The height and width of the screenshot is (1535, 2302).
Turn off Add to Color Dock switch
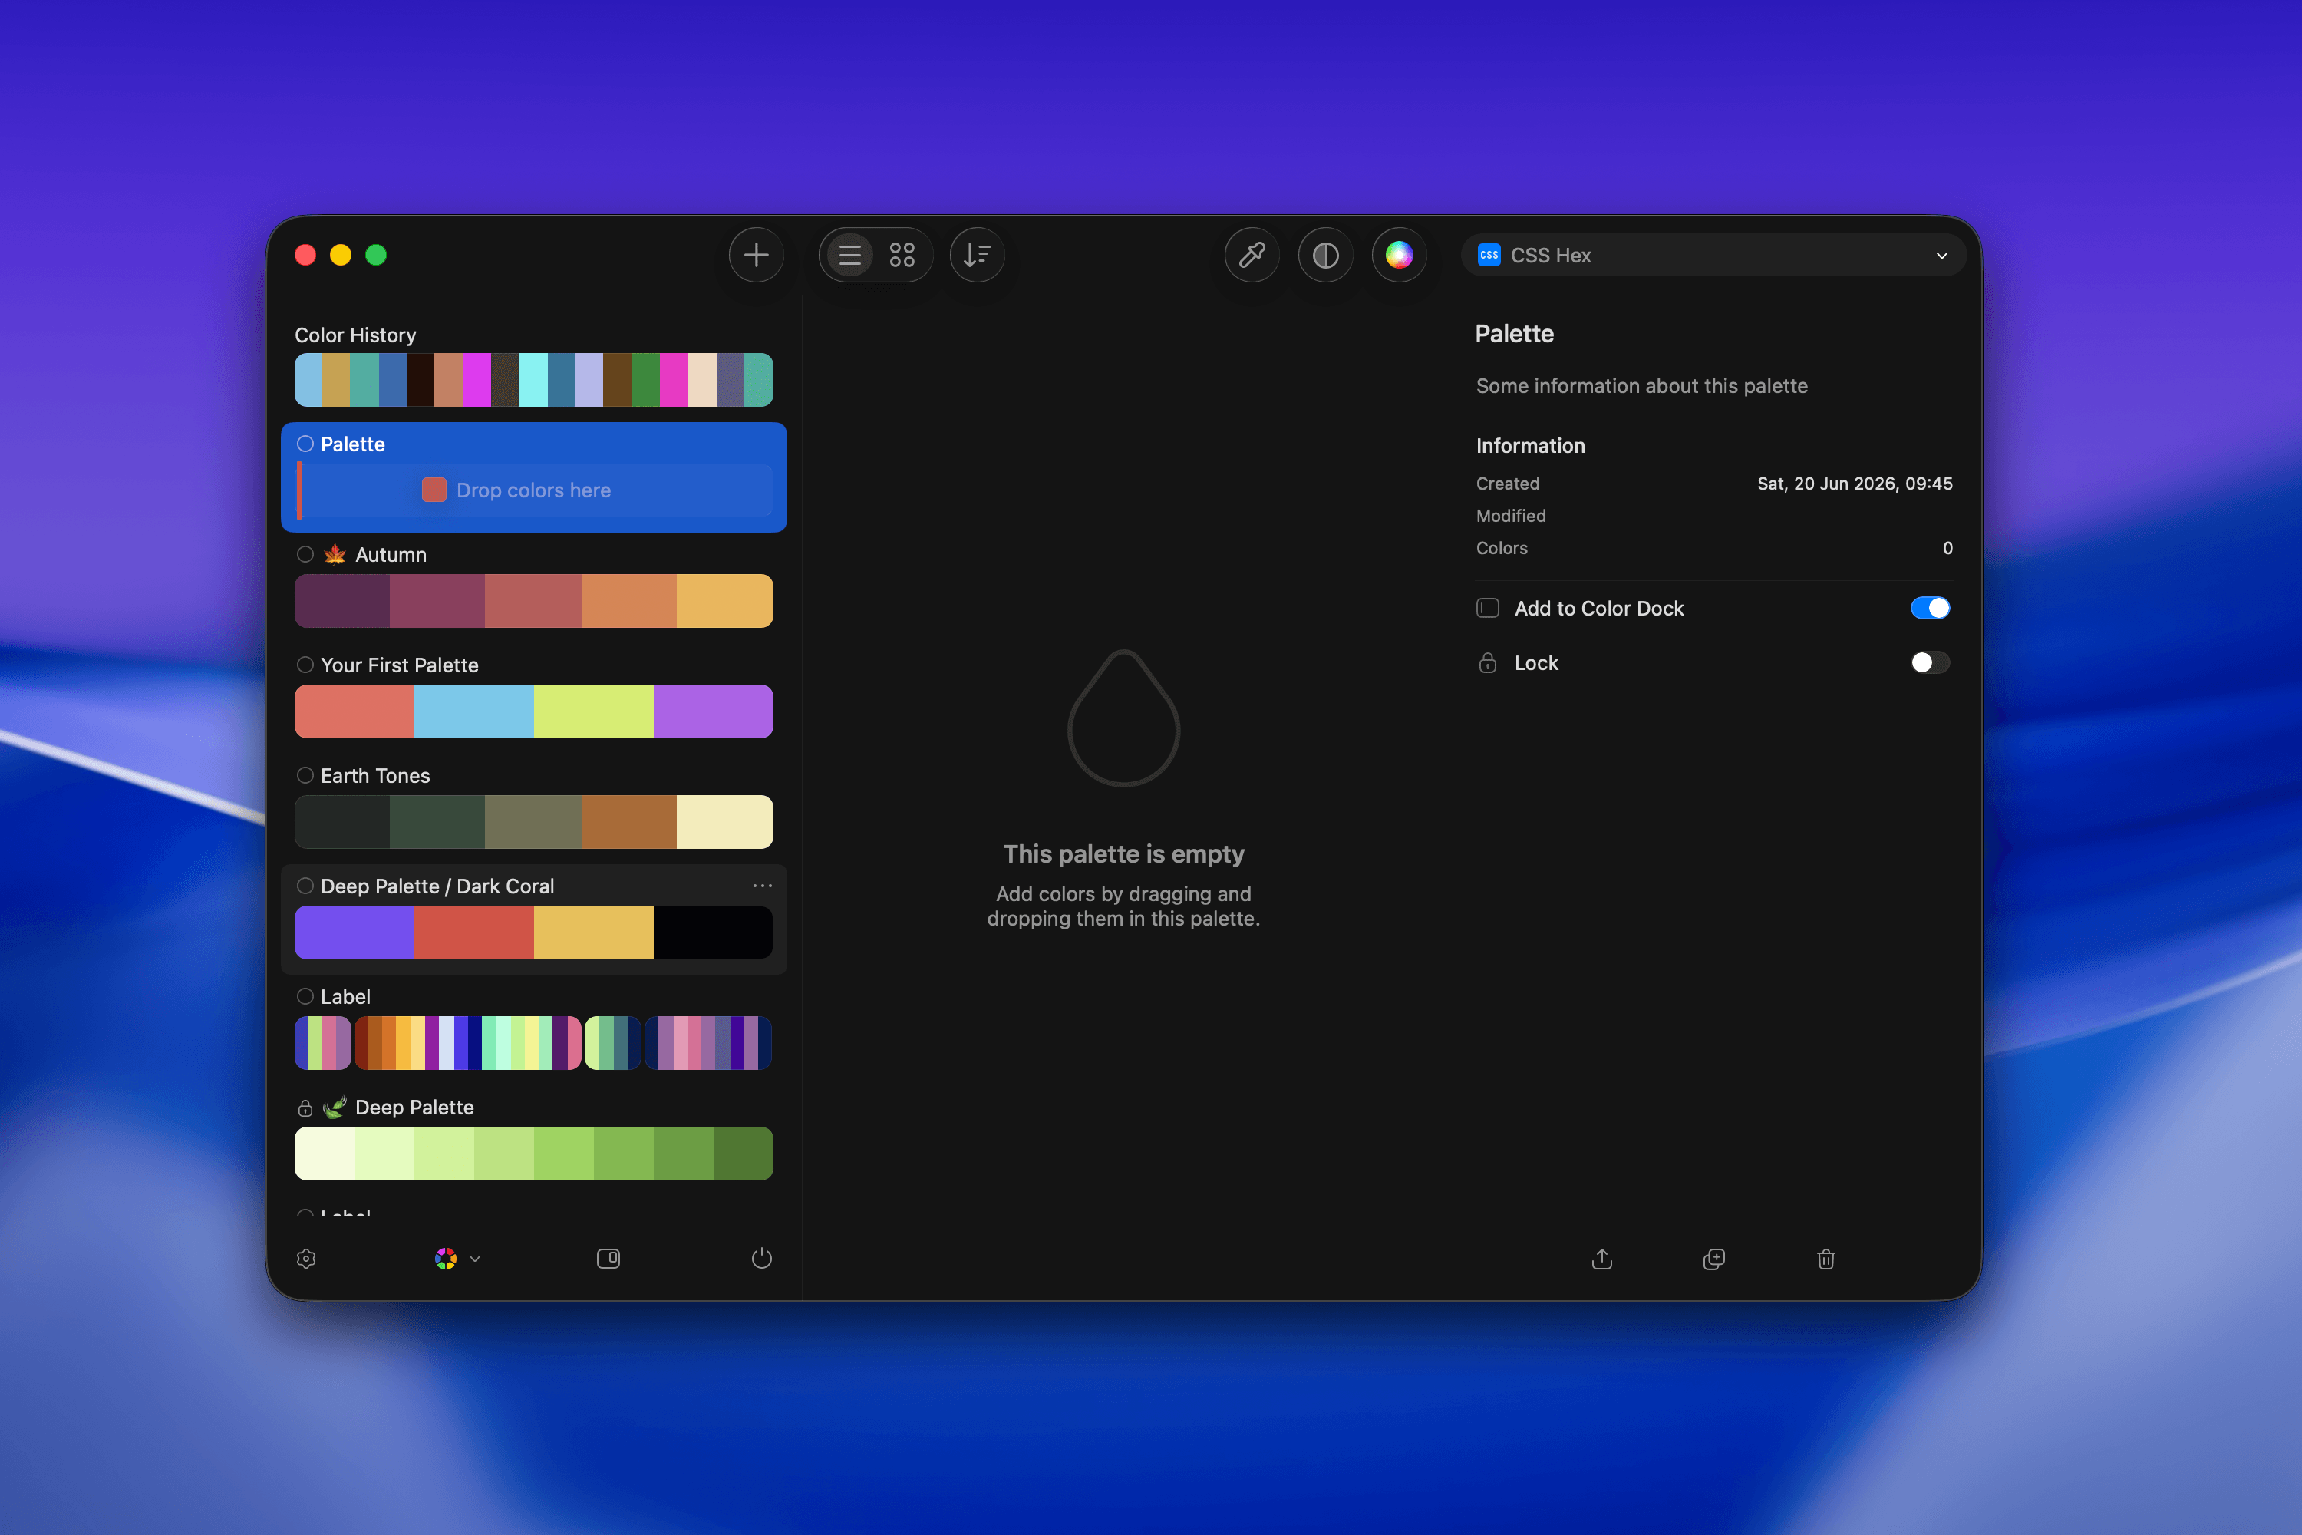[1930, 608]
